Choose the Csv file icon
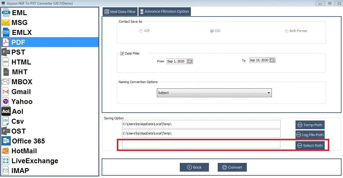The width and height of the screenshot is (343, 178). click(x=6, y=121)
